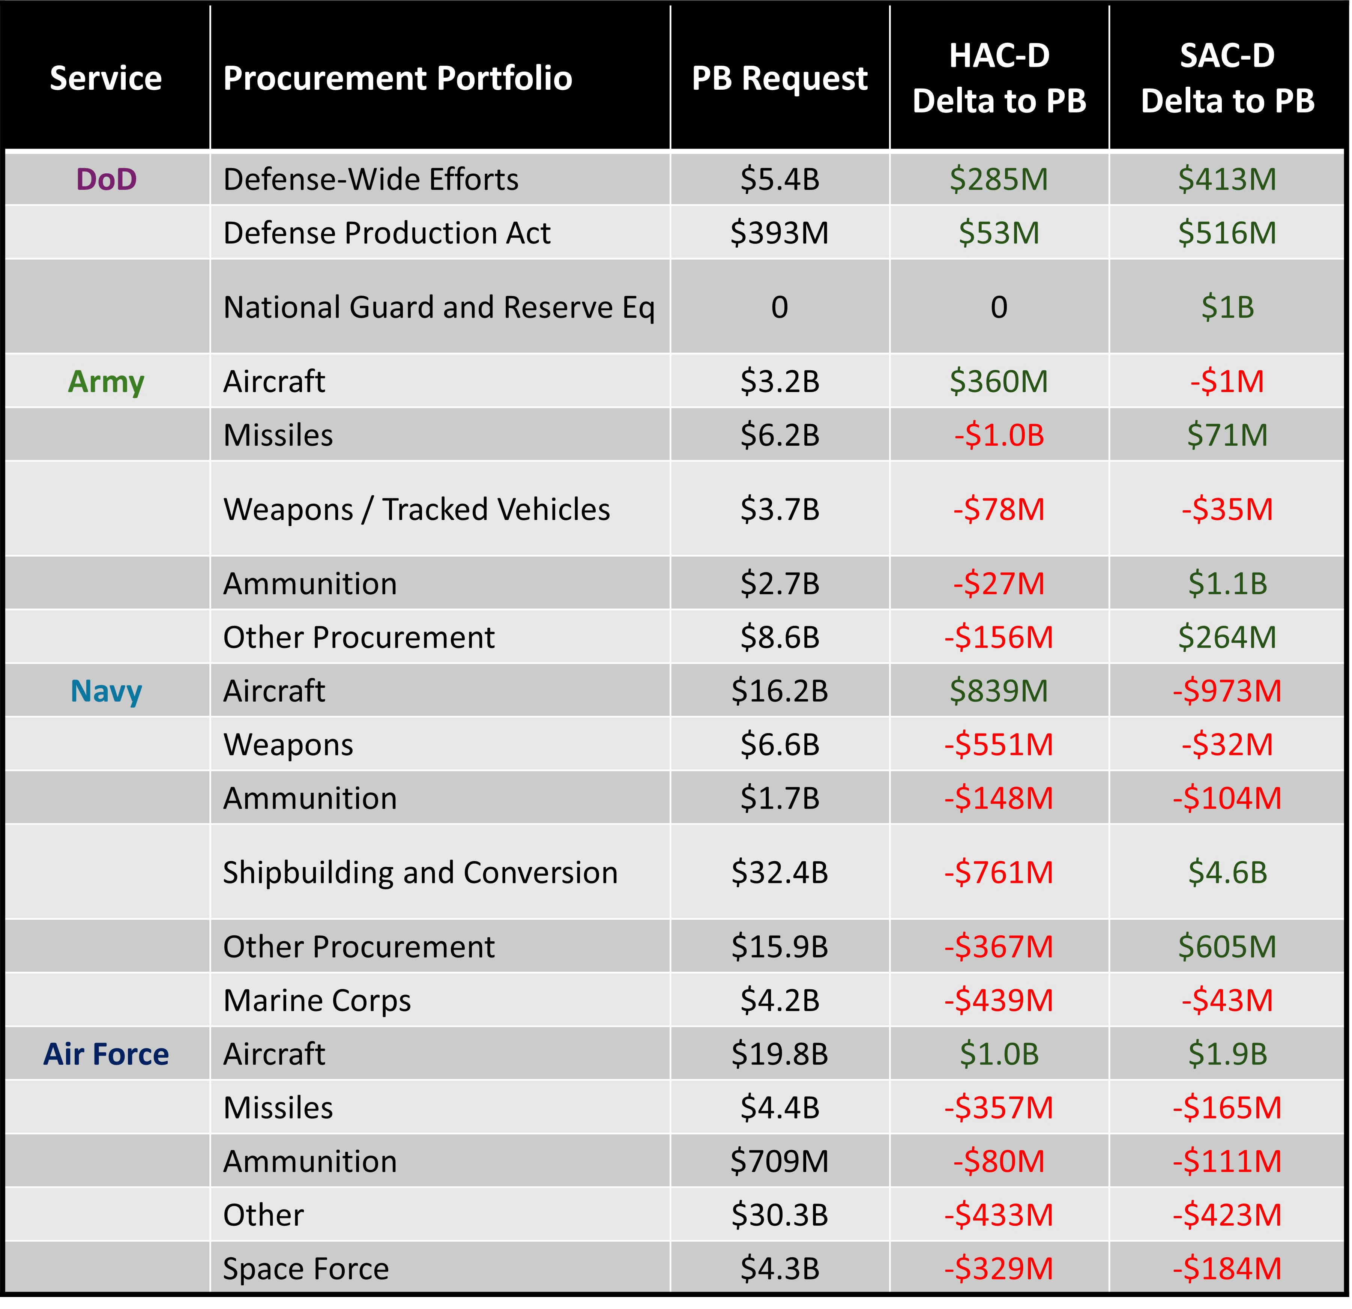Click the Navy service label
Viewport: 1352px width, 1309px height.
tap(106, 691)
